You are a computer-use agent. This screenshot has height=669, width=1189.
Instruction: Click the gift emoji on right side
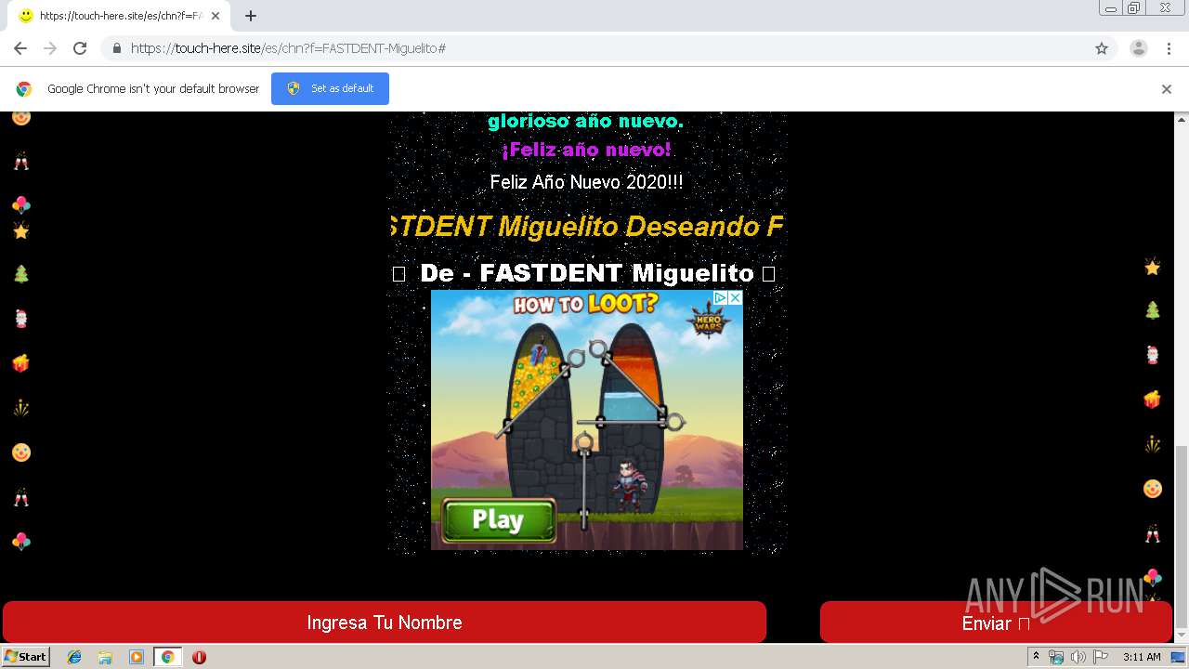pyautogui.click(x=1153, y=400)
